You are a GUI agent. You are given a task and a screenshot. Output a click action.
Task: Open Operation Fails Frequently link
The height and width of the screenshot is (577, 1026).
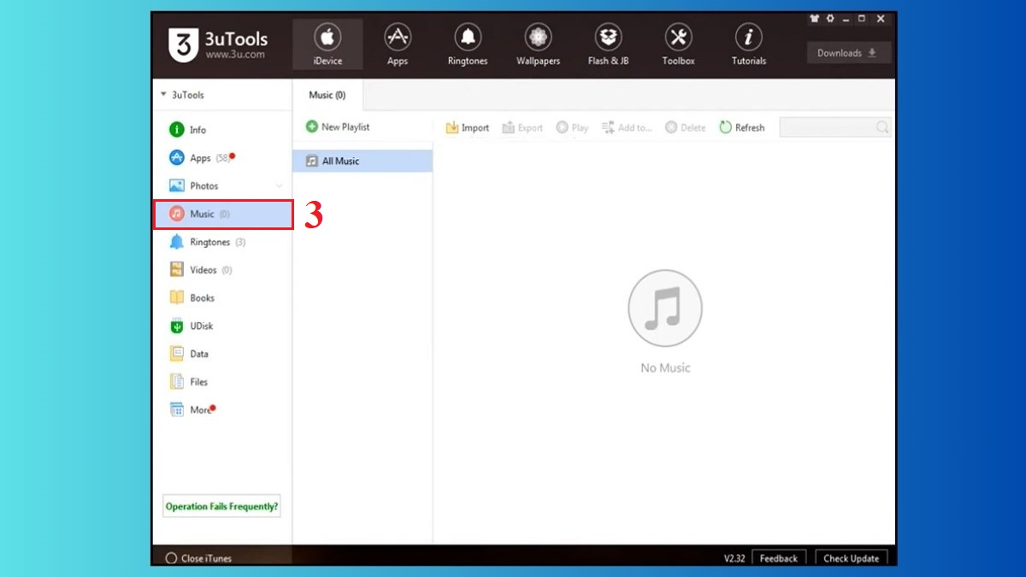coord(221,506)
